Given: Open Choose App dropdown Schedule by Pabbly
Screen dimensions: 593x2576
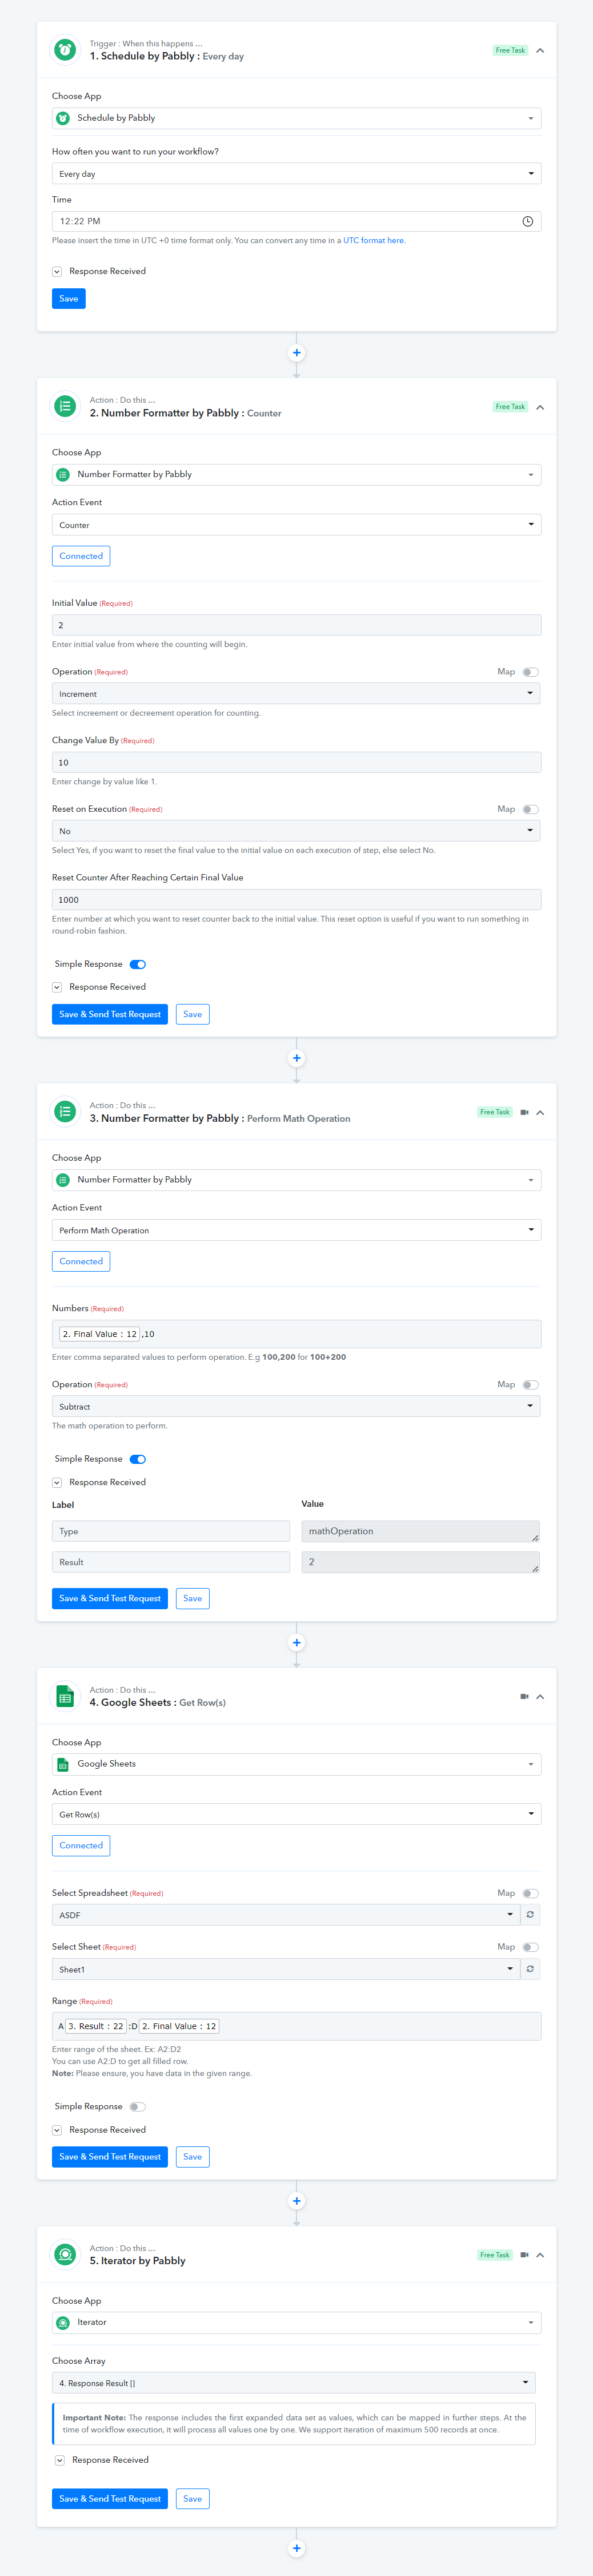Looking at the screenshot, I should 296,118.
